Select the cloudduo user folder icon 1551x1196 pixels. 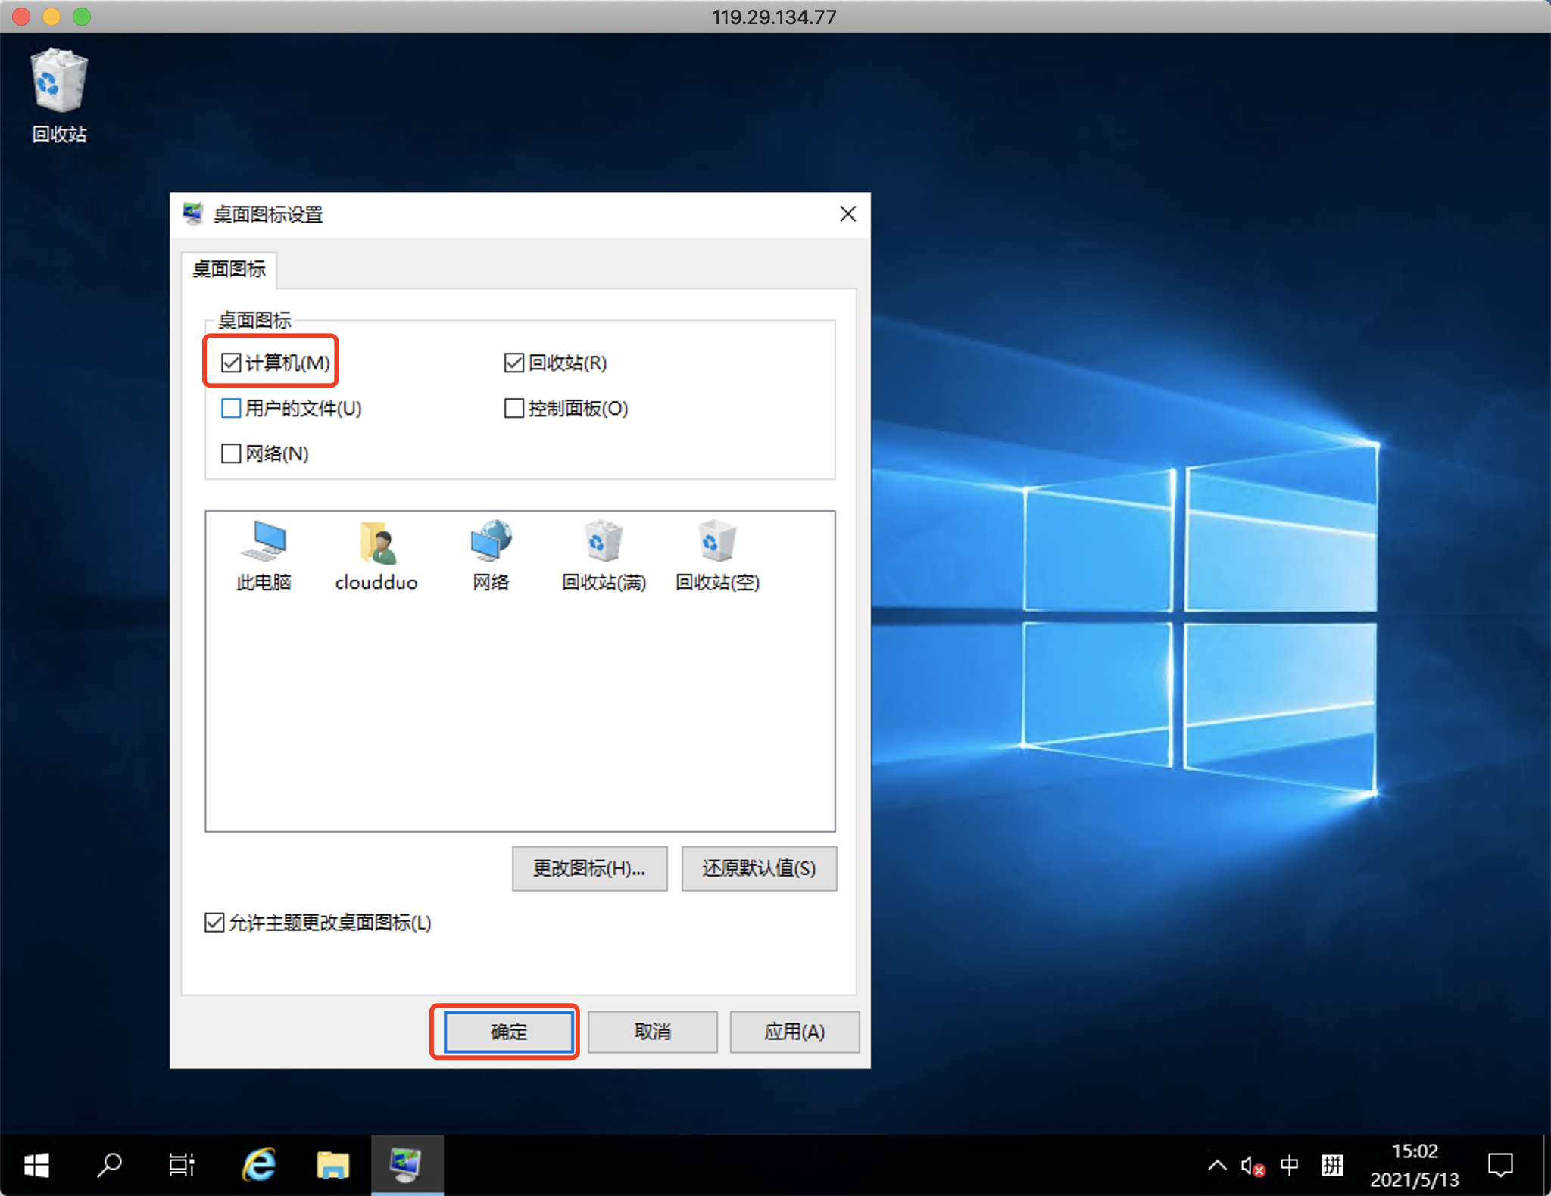[x=376, y=555]
